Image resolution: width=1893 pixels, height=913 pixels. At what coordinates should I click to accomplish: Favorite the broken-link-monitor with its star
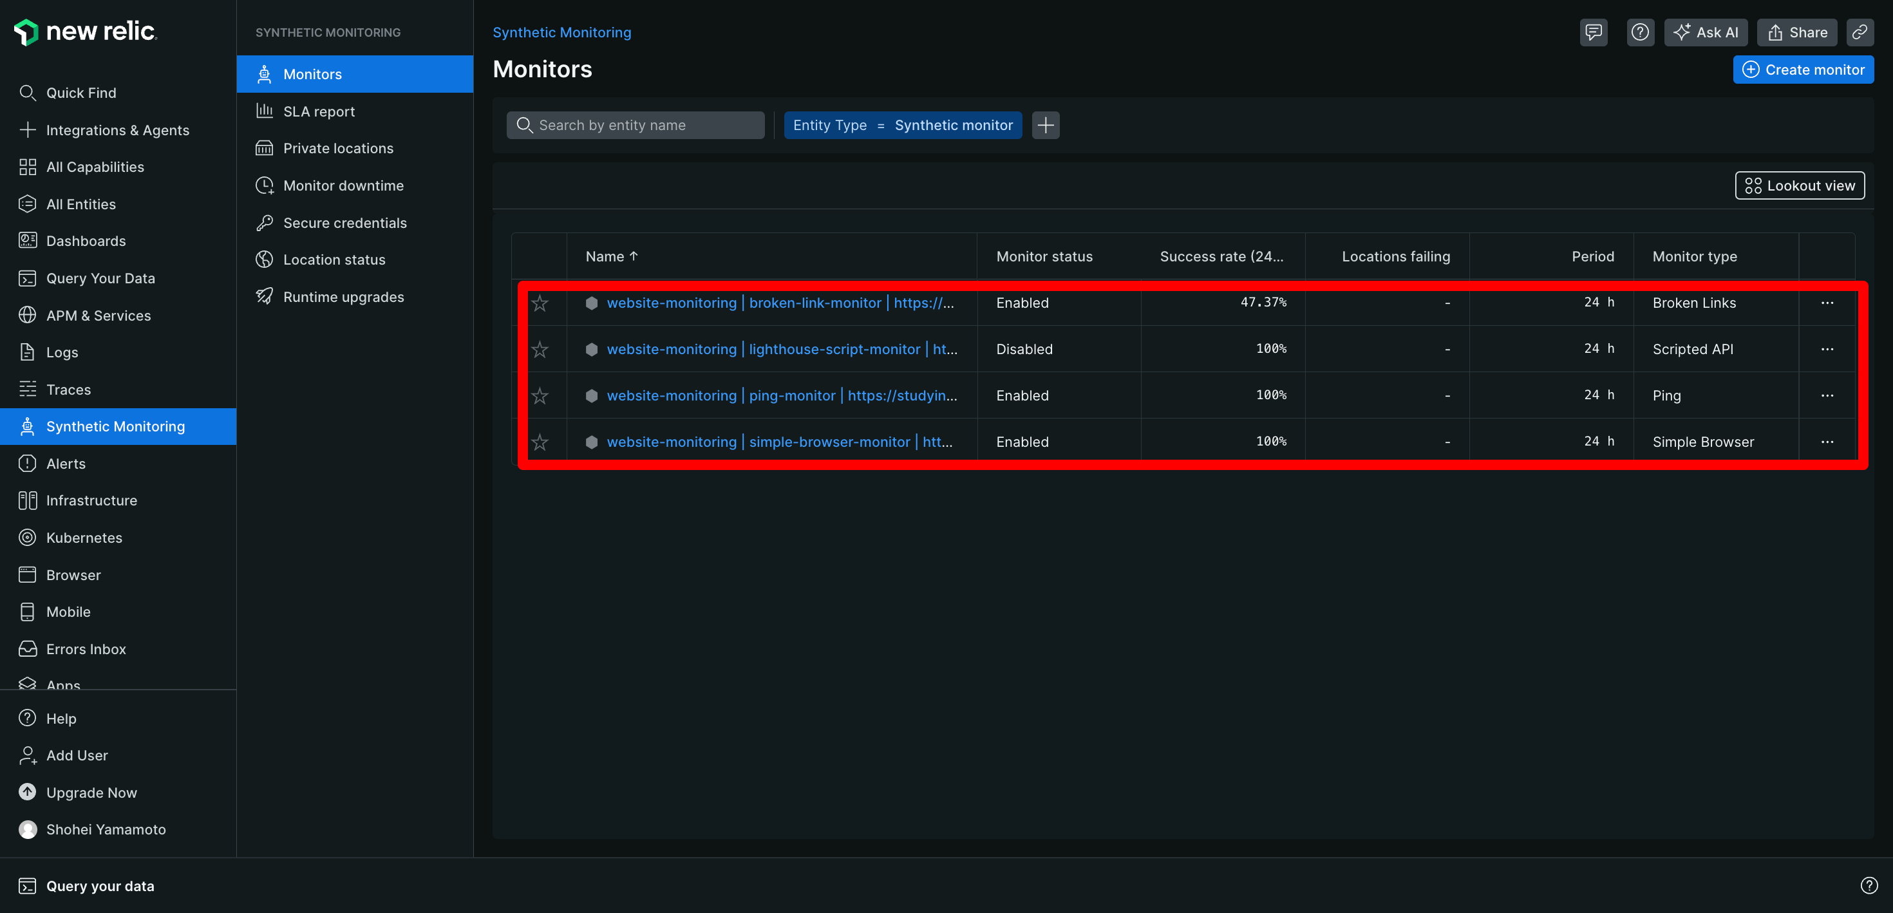[540, 303]
